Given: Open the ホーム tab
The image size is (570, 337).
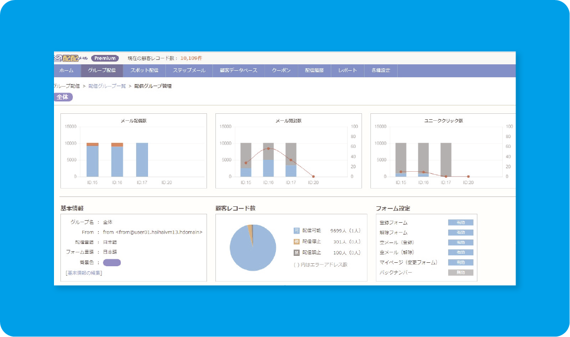Looking at the screenshot, I should pyautogui.click(x=67, y=70).
